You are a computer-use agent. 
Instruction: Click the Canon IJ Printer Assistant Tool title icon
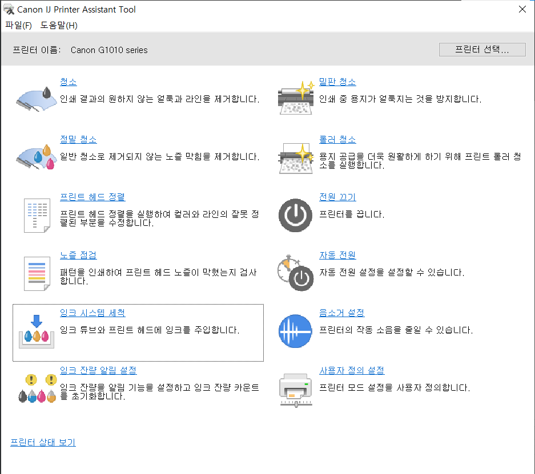tap(9, 10)
